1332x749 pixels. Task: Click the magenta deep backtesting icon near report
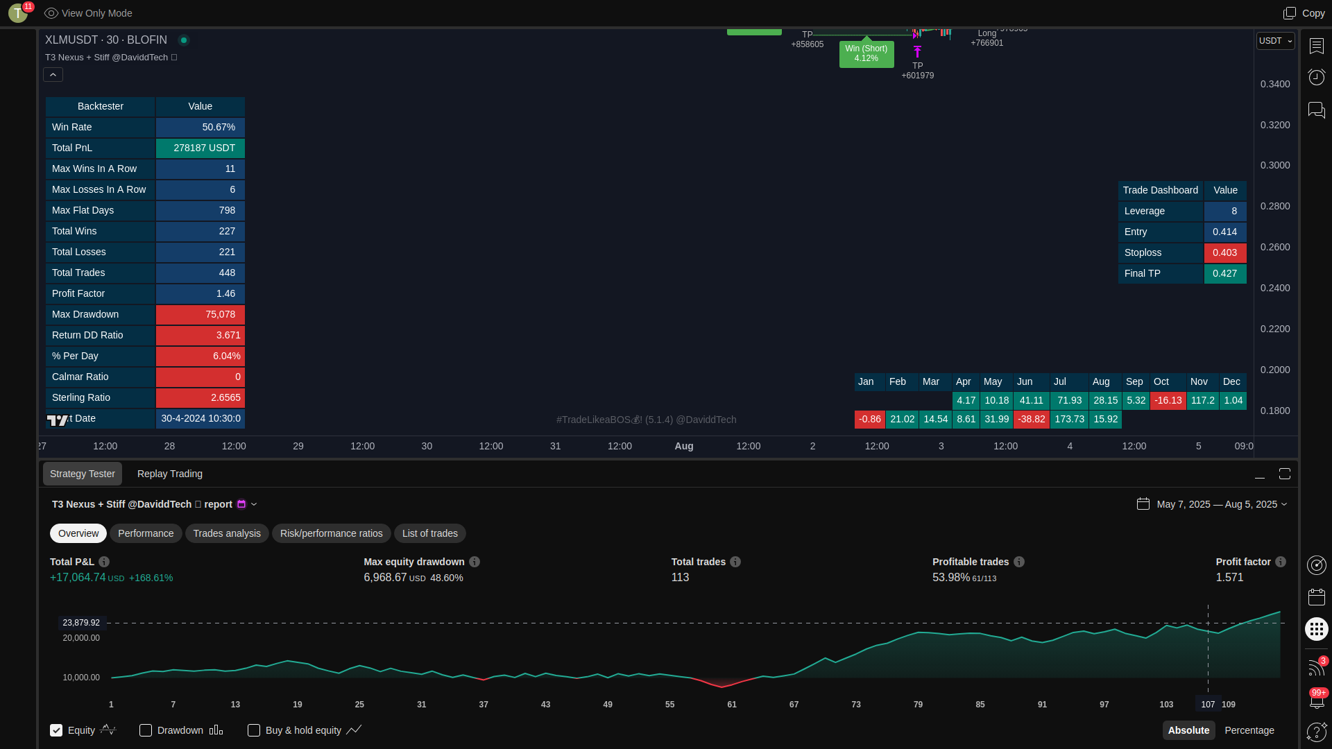241,504
